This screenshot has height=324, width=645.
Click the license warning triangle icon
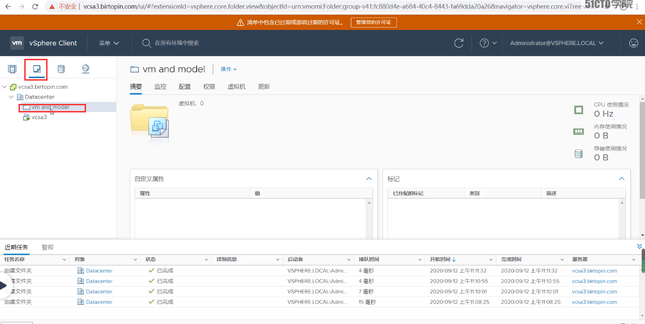tap(241, 22)
